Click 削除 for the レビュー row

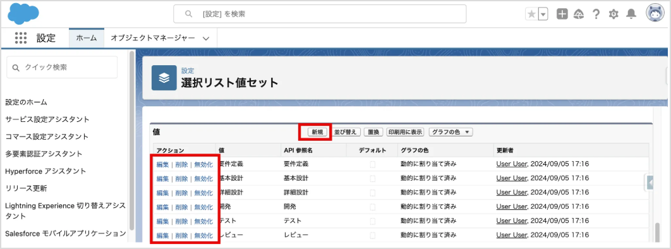181,235
